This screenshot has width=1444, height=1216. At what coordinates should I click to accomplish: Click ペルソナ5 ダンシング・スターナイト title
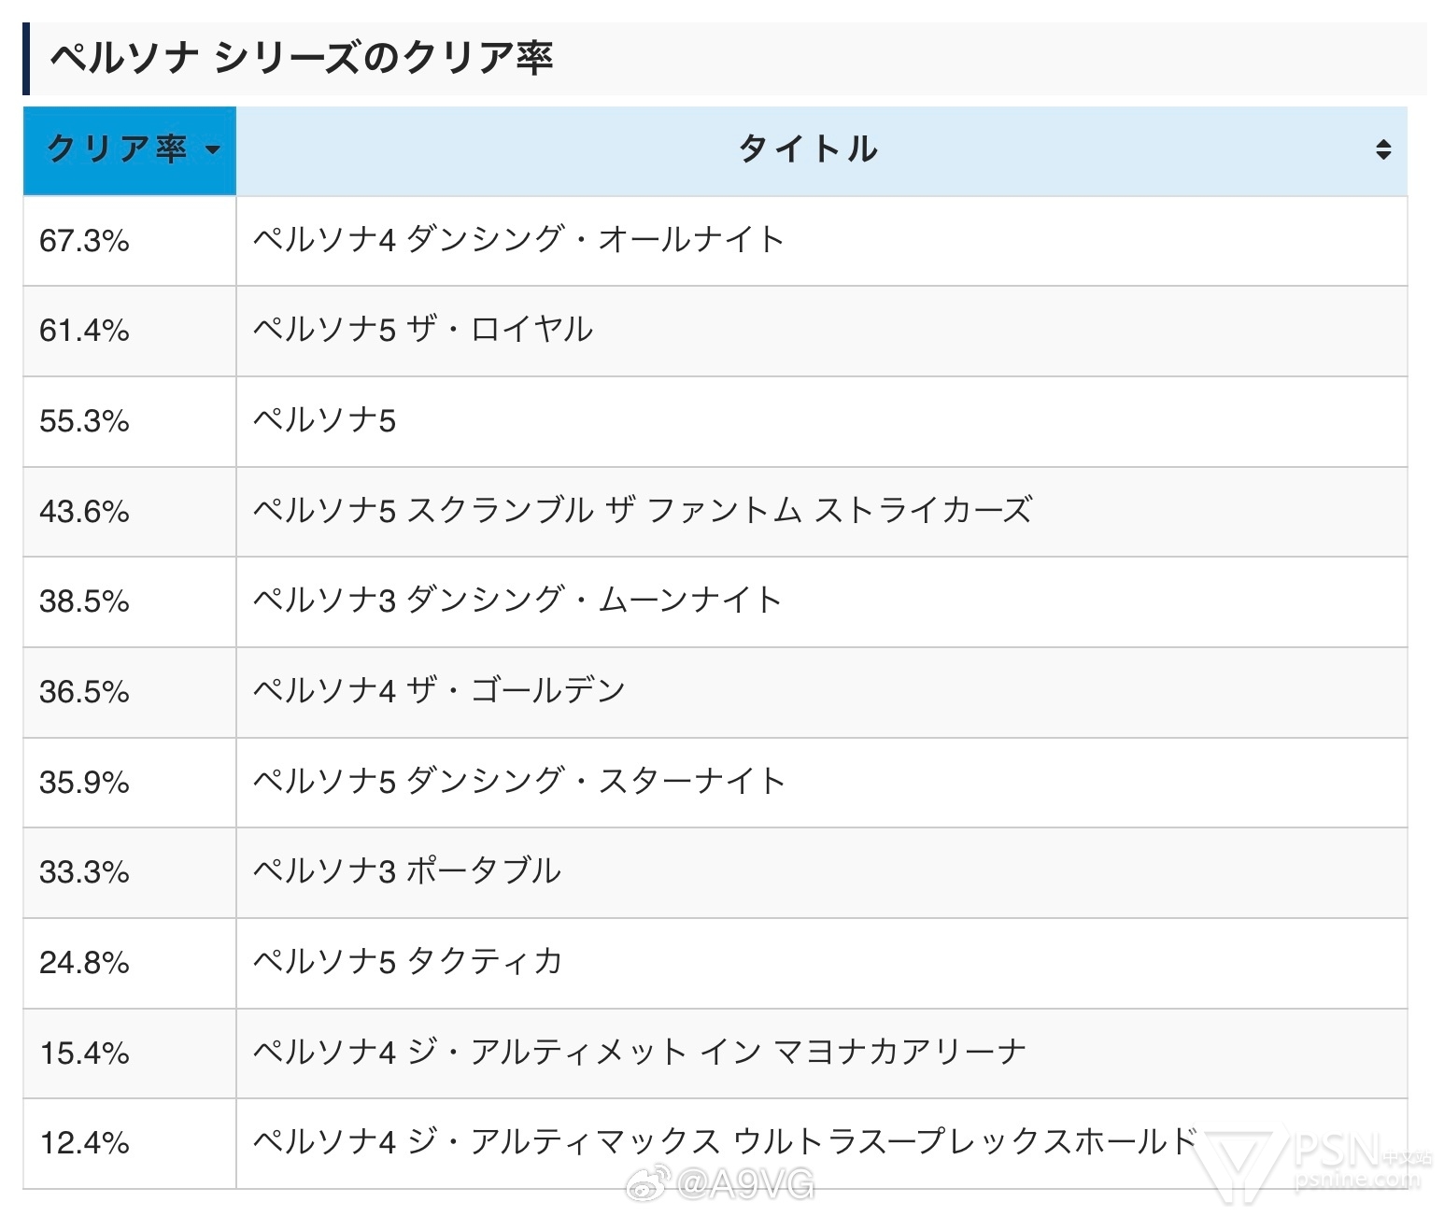519,782
